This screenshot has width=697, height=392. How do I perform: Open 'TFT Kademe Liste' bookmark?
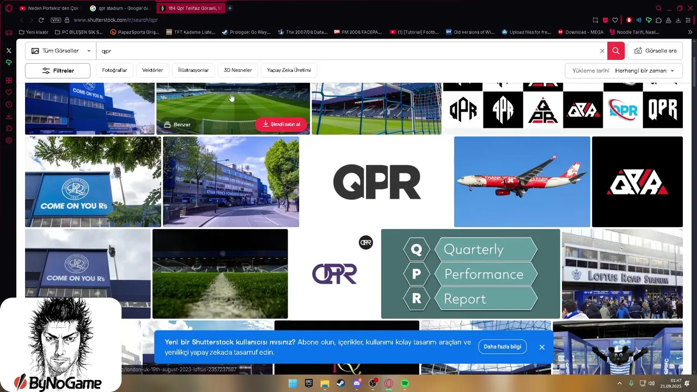point(191,32)
